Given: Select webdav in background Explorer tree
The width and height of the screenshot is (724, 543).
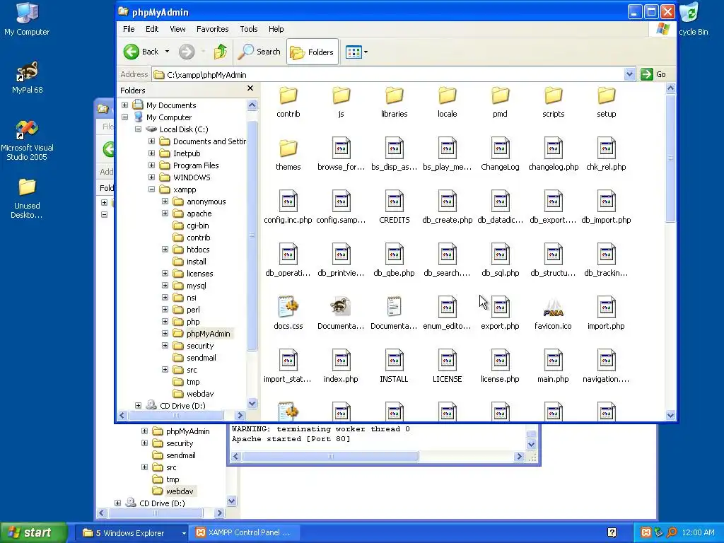Looking at the screenshot, I should [180, 491].
